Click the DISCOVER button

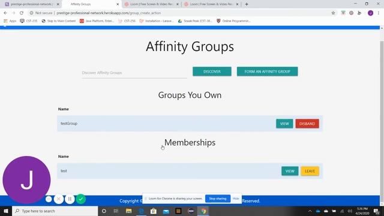[x=212, y=71]
